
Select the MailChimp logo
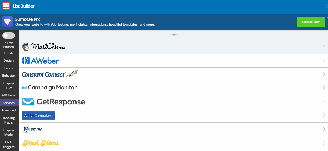43,47
